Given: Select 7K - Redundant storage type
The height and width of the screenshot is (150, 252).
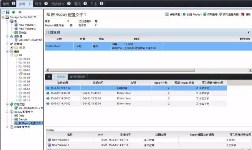Looking at the screenshot, I should pyautogui.click(x=31, y=108).
